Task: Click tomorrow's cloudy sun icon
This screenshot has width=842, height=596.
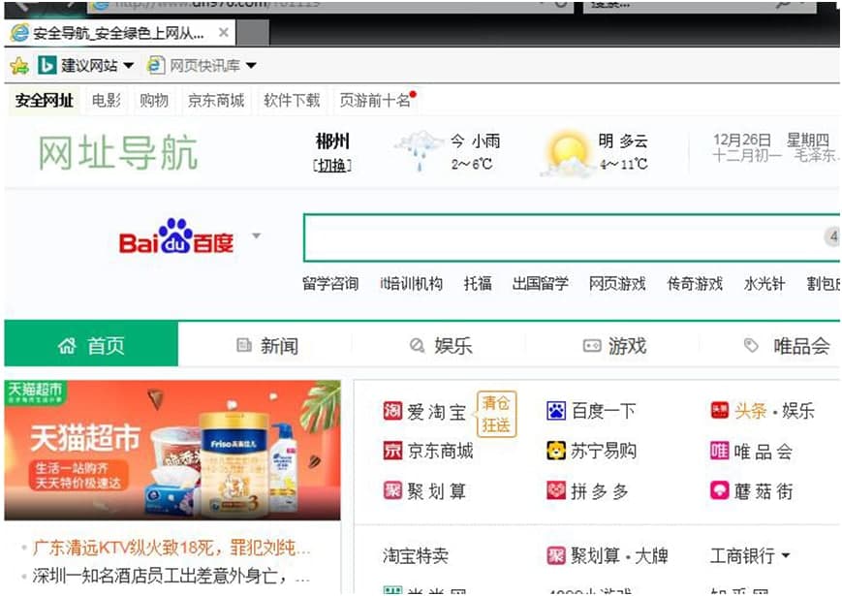Action: [567, 152]
